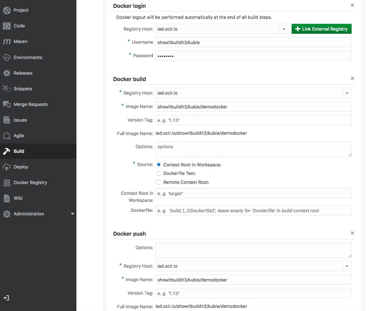Click the Dockerfile path input field
The height and width of the screenshot is (311, 369).
253,210
